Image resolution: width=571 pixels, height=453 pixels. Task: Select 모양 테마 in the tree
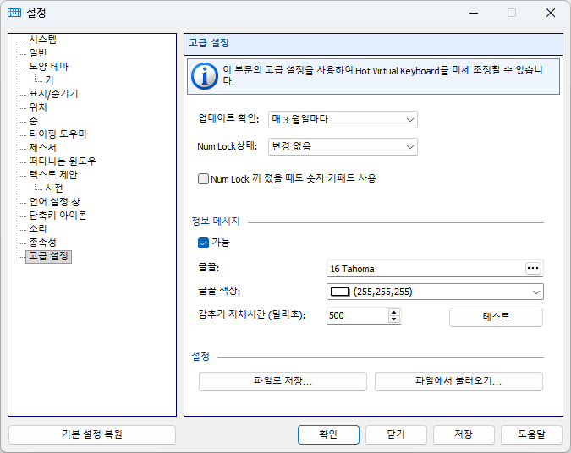click(x=49, y=67)
